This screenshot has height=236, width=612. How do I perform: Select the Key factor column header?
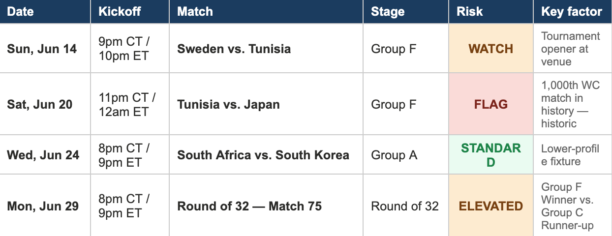573,12
